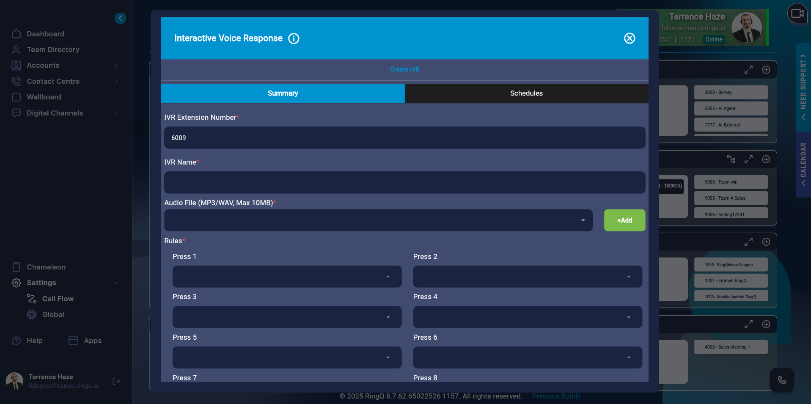811x404 pixels.
Task: Open Wallboard in the sidebar
Action: 44,97
